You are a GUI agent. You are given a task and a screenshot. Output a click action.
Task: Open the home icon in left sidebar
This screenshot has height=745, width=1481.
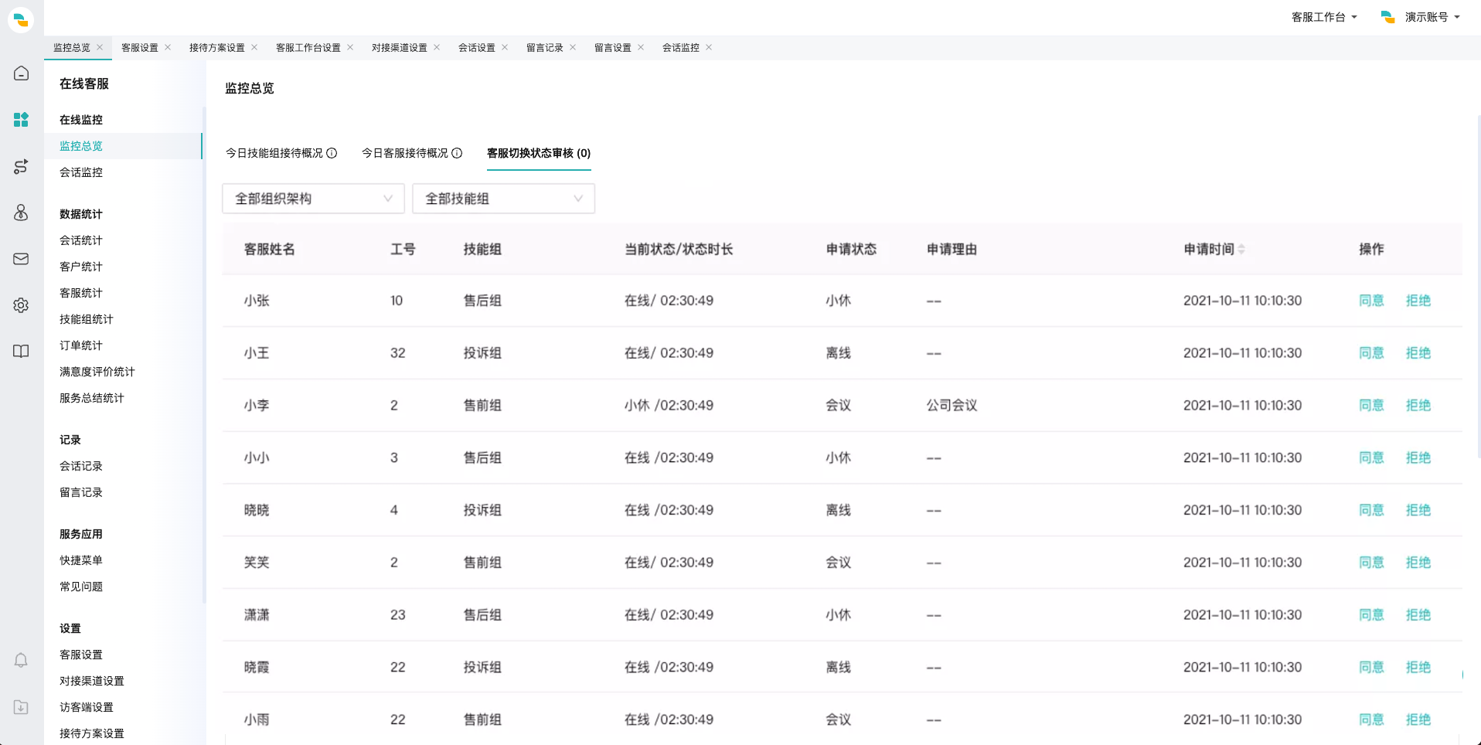click(21, 73)
